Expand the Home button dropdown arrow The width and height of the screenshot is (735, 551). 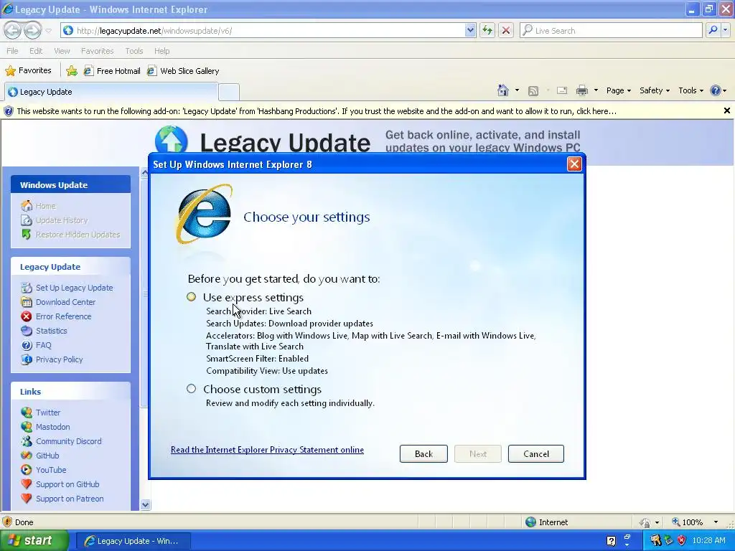point(517,90)
